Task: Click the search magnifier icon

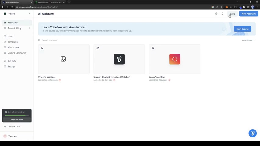Action: (39, 40)
